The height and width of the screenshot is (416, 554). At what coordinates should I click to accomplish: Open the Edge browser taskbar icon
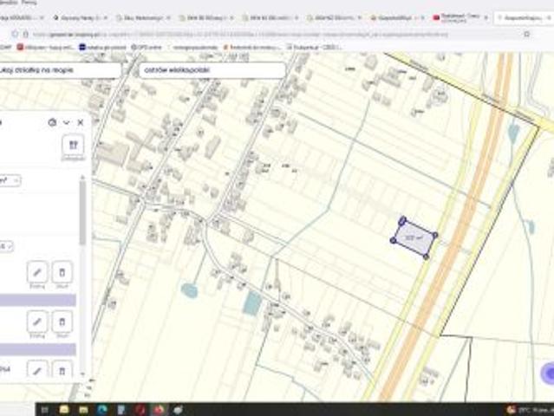tap(102, 410)
